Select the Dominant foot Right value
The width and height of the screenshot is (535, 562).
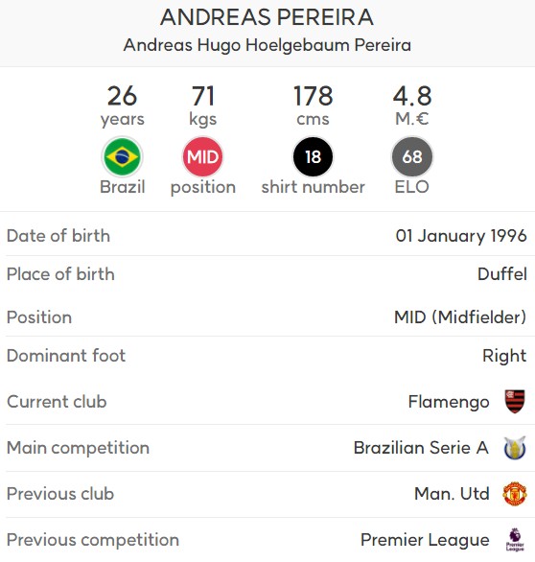[x=504, y=356]
